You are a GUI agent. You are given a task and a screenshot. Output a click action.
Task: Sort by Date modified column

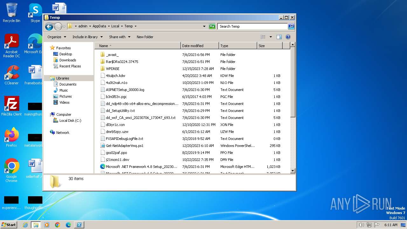coord(200,46)
